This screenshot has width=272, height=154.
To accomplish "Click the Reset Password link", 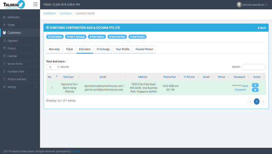I will coord(242,88).
